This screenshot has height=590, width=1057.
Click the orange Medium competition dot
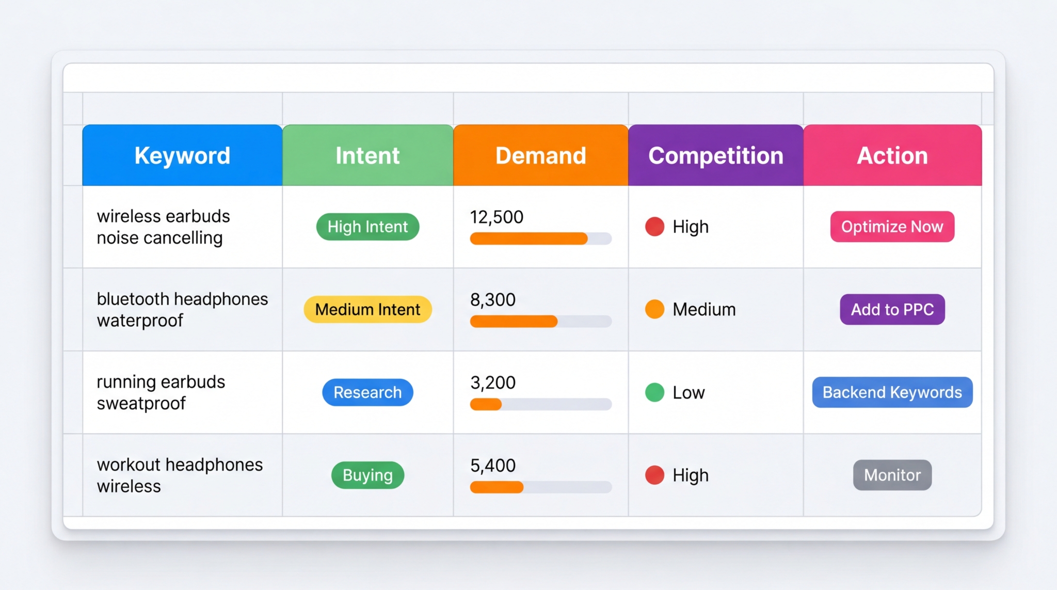click(x=654, y=309)
